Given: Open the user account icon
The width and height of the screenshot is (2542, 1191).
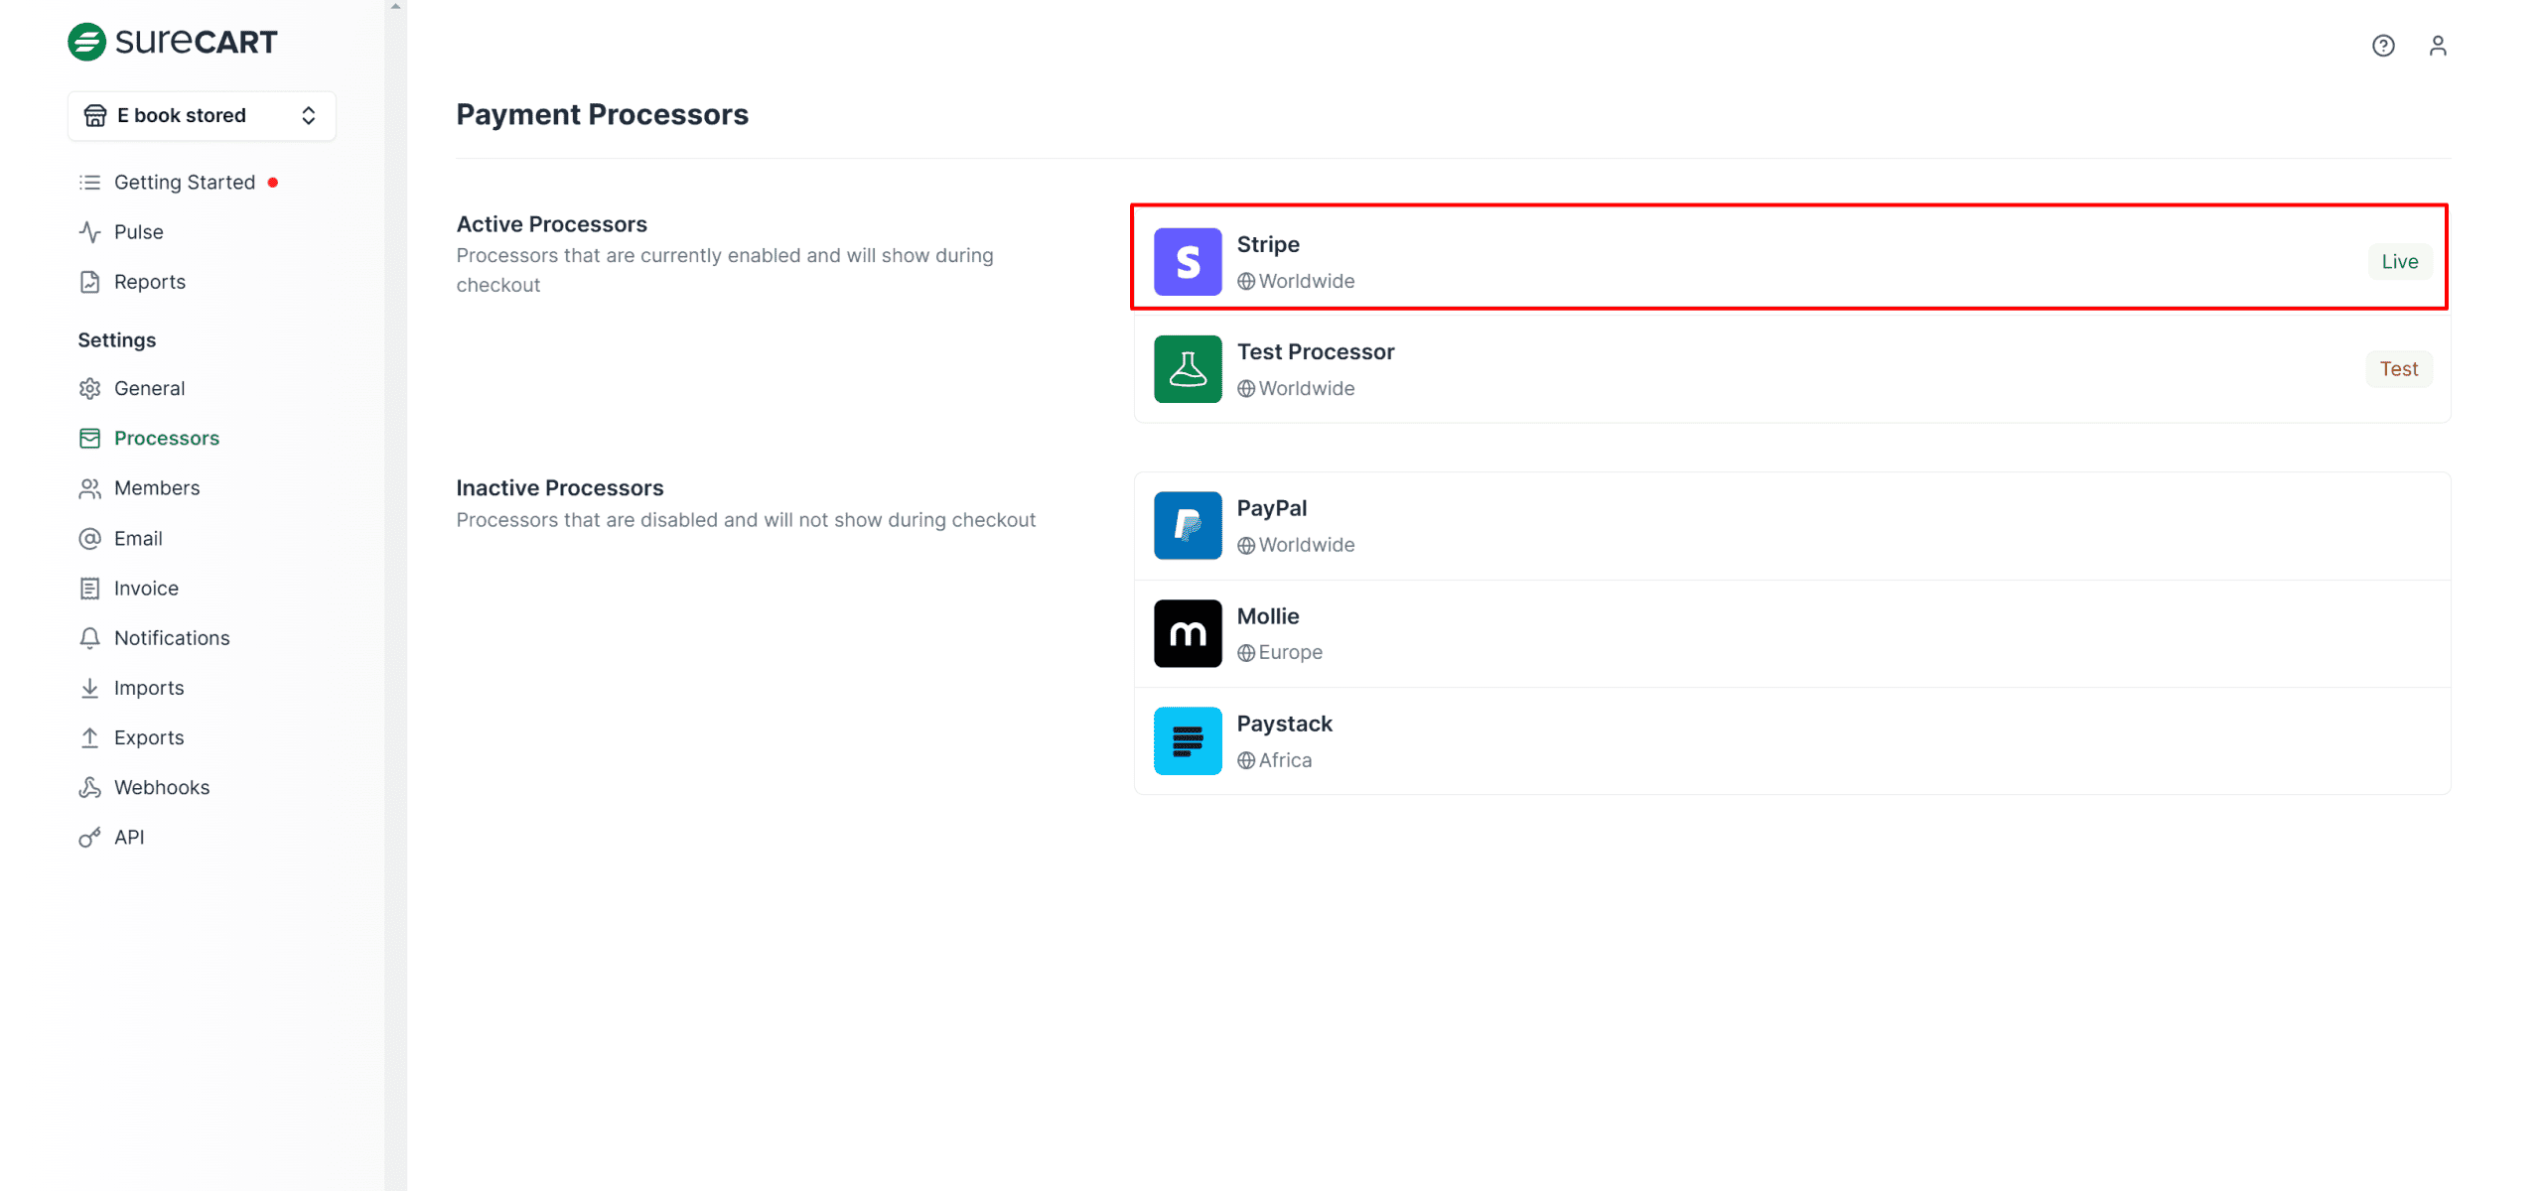Looking at the screenshot, I should click(x=2437, y=46).
